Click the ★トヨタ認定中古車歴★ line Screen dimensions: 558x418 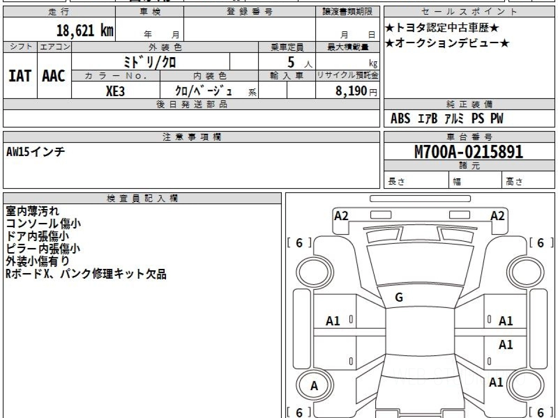pos(443,28)
